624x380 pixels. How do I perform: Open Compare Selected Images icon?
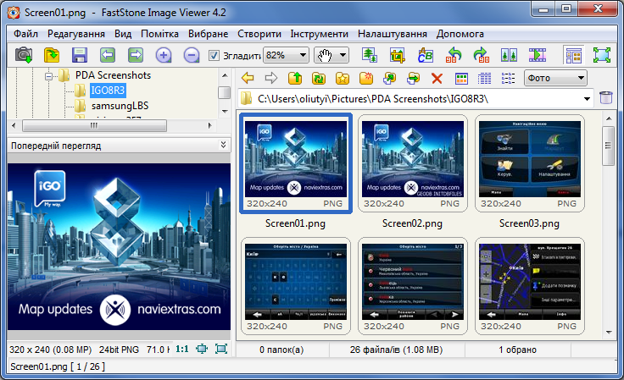(509, 55)
